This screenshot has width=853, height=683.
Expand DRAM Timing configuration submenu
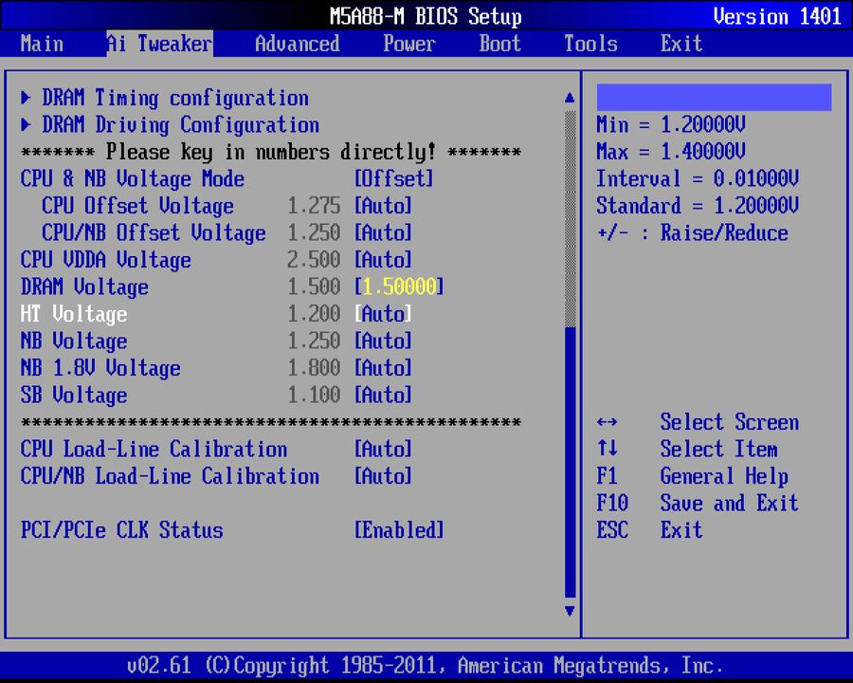point(175,98)
